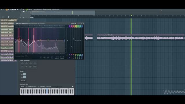Select the Draw pencil tool in Playlist
Viewport: 185px width, 104px height.
click(x=6, y=10)
